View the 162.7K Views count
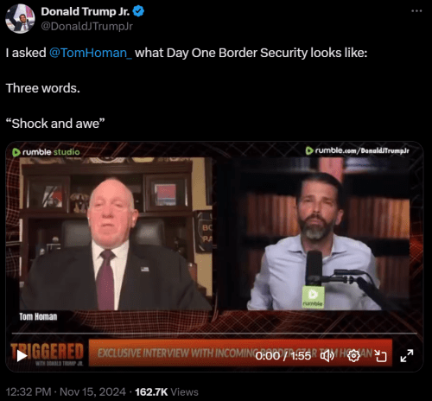This screenshot has width=432, height=401. pos(167,391)
